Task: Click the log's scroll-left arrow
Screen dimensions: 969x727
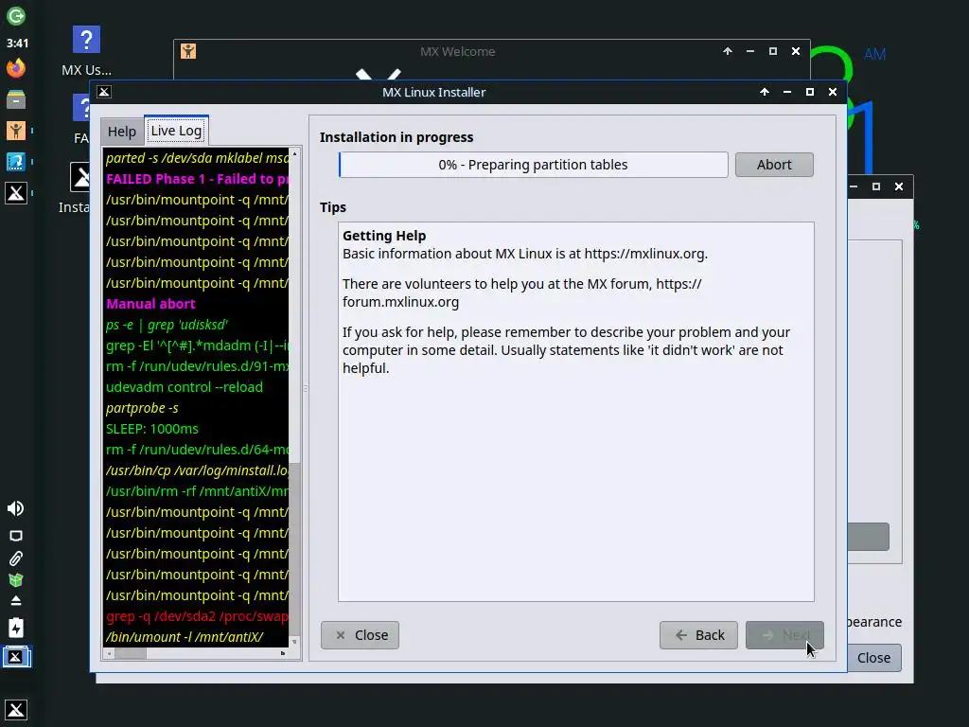Action: (x=110, y=653)
